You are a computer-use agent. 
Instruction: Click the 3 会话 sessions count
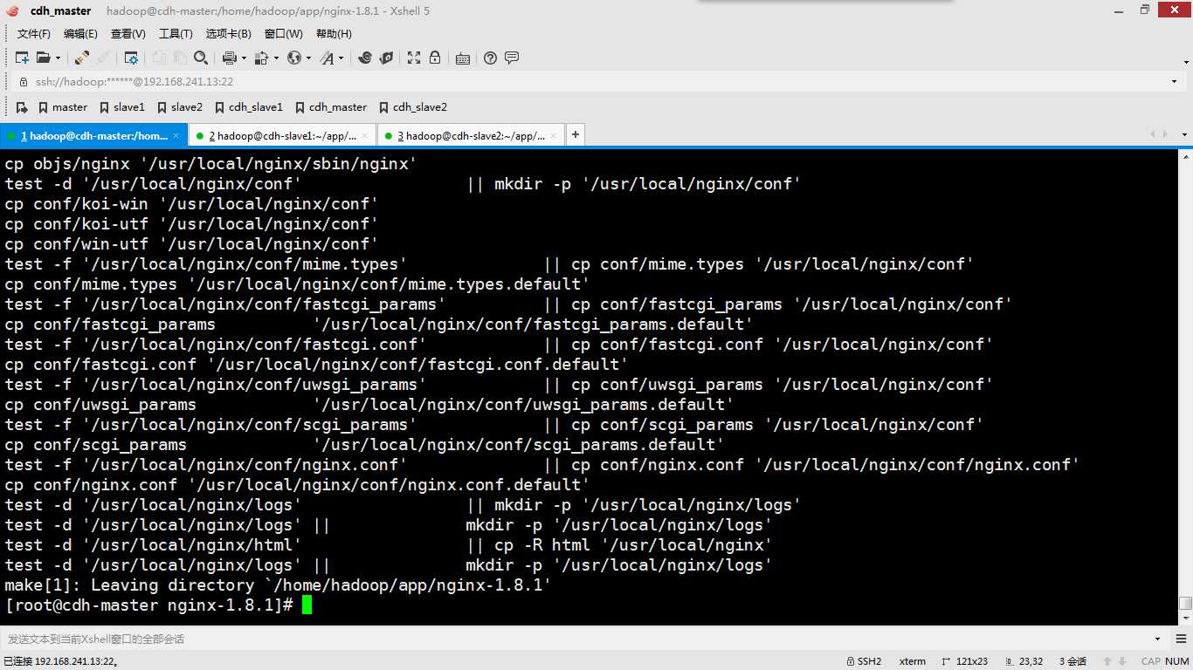(1072, 661)
